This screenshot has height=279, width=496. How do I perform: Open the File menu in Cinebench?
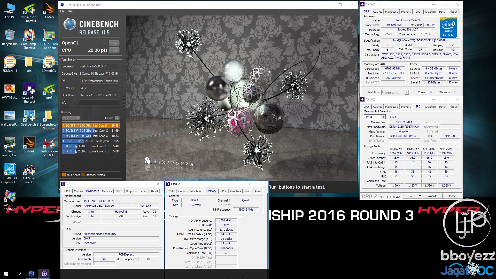click(62, 11)
